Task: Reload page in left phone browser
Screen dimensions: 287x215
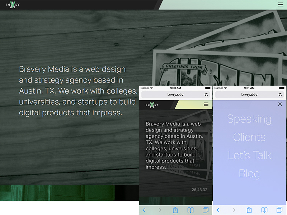Action: (x=206, y=95)
